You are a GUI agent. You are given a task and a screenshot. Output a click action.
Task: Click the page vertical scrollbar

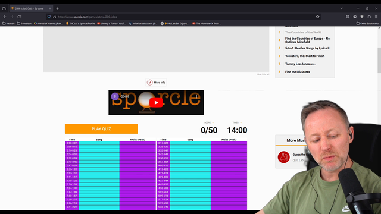tap(379, 61)
